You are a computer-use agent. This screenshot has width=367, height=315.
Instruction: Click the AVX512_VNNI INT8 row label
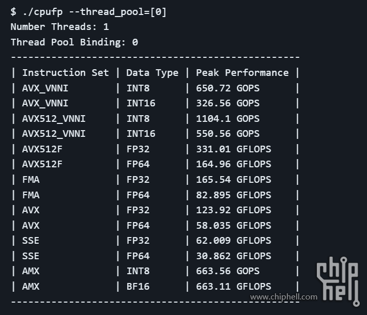54,119
